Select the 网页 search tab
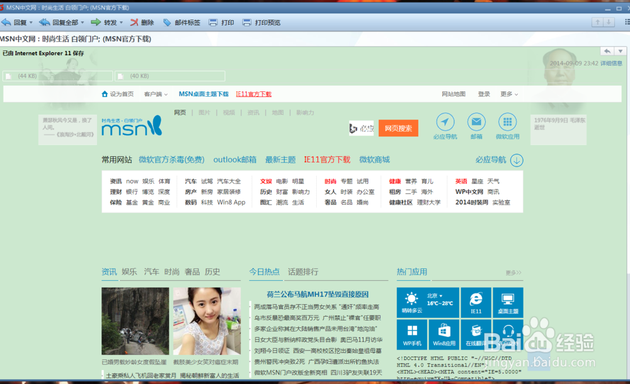630x384 pixels. tap(180, 113)
